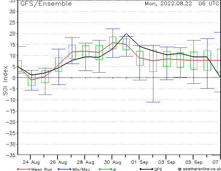
Task: Click the y-axis value '20'
Action: pos(12,34)
